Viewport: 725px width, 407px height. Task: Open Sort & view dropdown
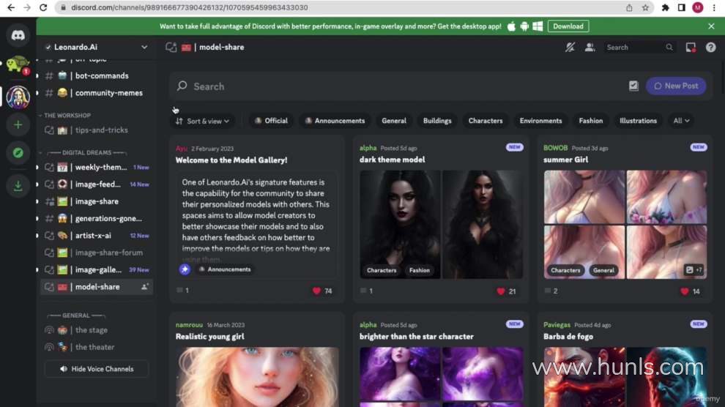tap(203, 121)
